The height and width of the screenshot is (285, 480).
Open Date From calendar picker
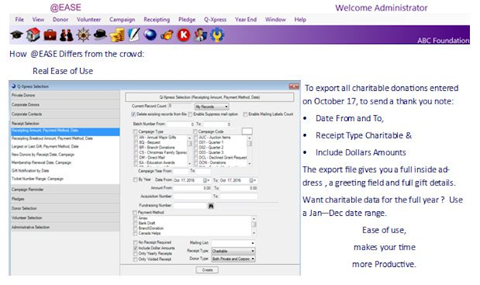pyautogui.click(x=206, y=181)
